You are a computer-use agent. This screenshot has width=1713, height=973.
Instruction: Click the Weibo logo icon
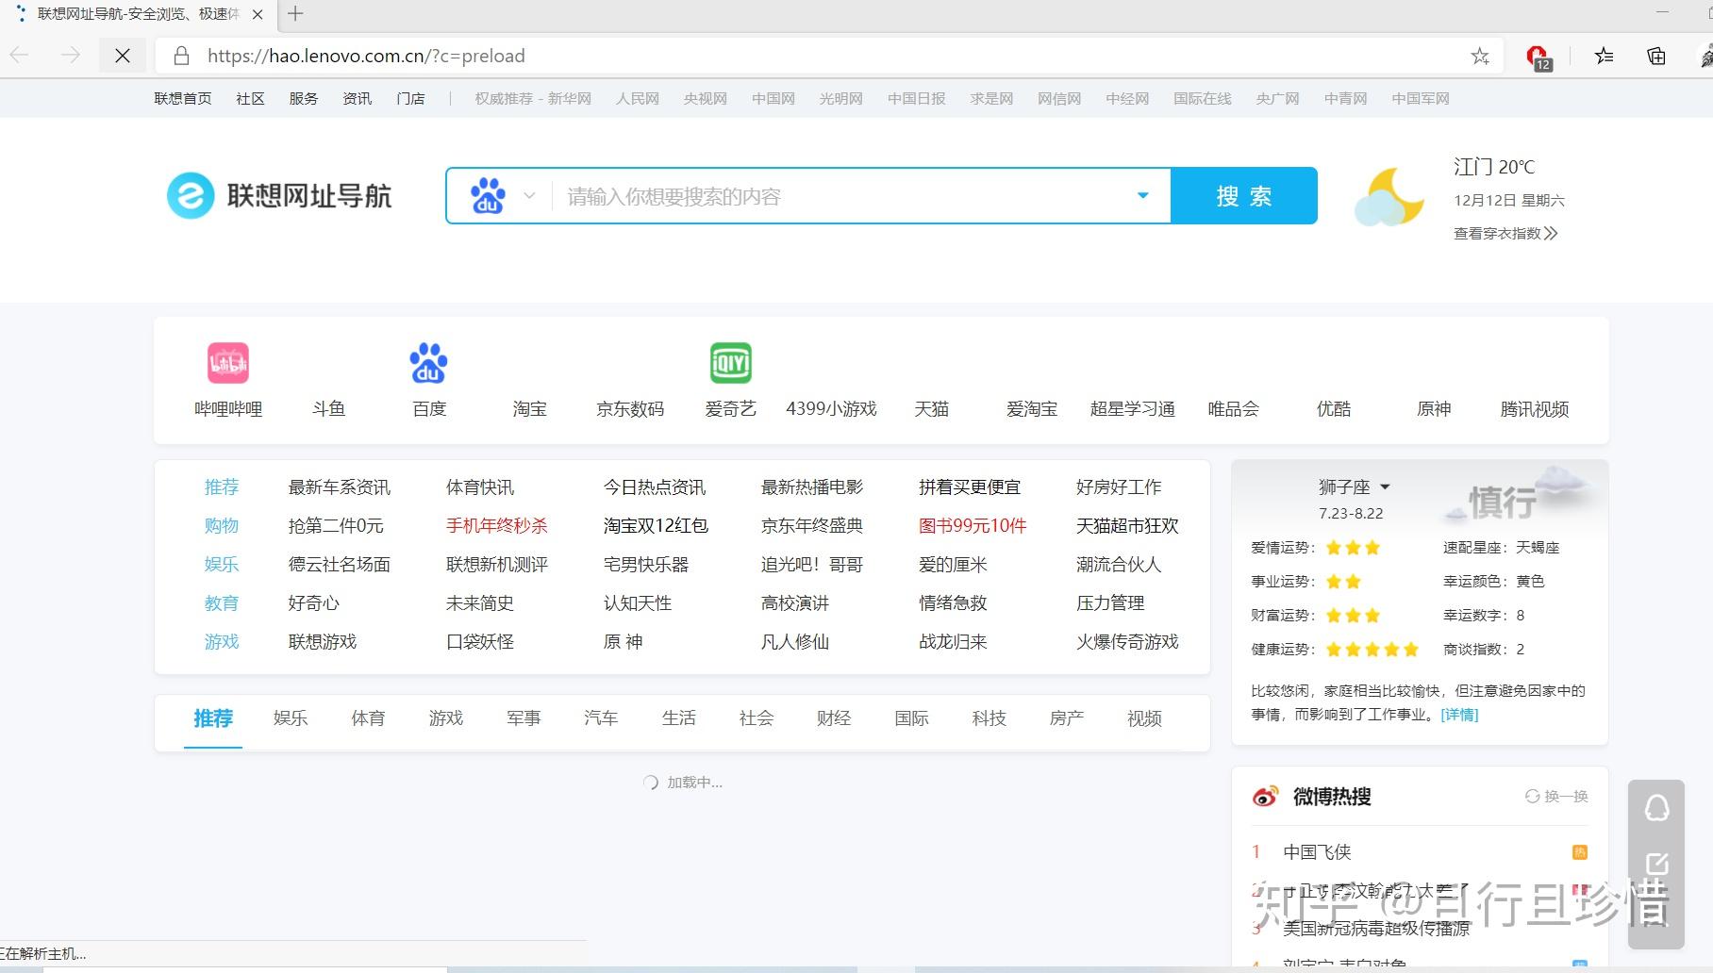pos(1265,797)
